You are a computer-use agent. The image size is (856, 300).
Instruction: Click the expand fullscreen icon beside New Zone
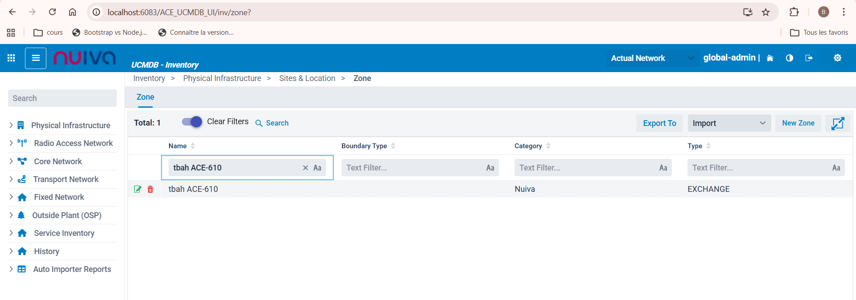click(837, 123)
